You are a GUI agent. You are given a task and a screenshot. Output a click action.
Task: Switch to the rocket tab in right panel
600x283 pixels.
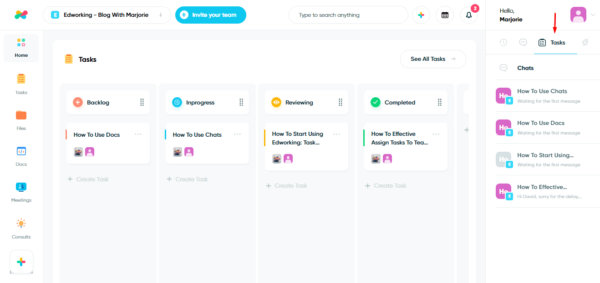[585, 42]
